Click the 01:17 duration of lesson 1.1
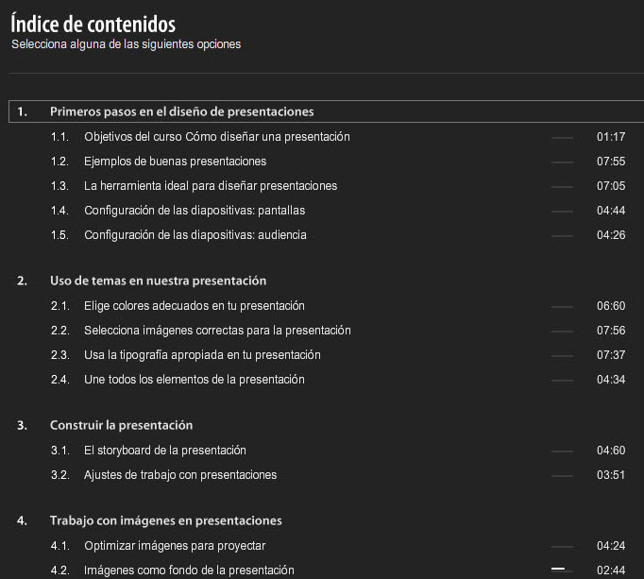The width and height of the screenshot is (644, 579). pos(611,137)
